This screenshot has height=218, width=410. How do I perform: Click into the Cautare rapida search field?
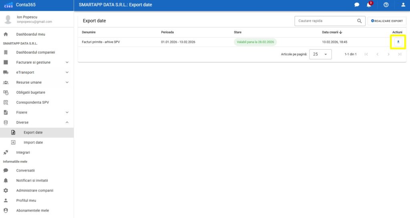point(325,21)
